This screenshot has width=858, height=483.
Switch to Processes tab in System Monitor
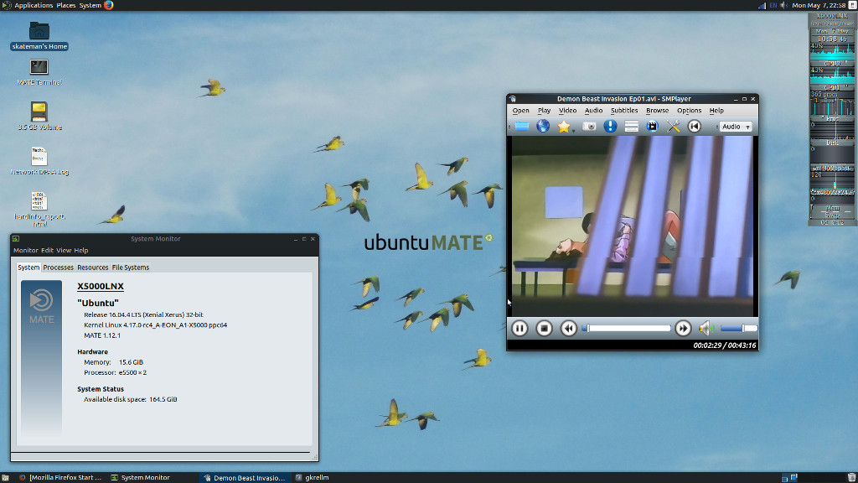(x=58, y=267)
